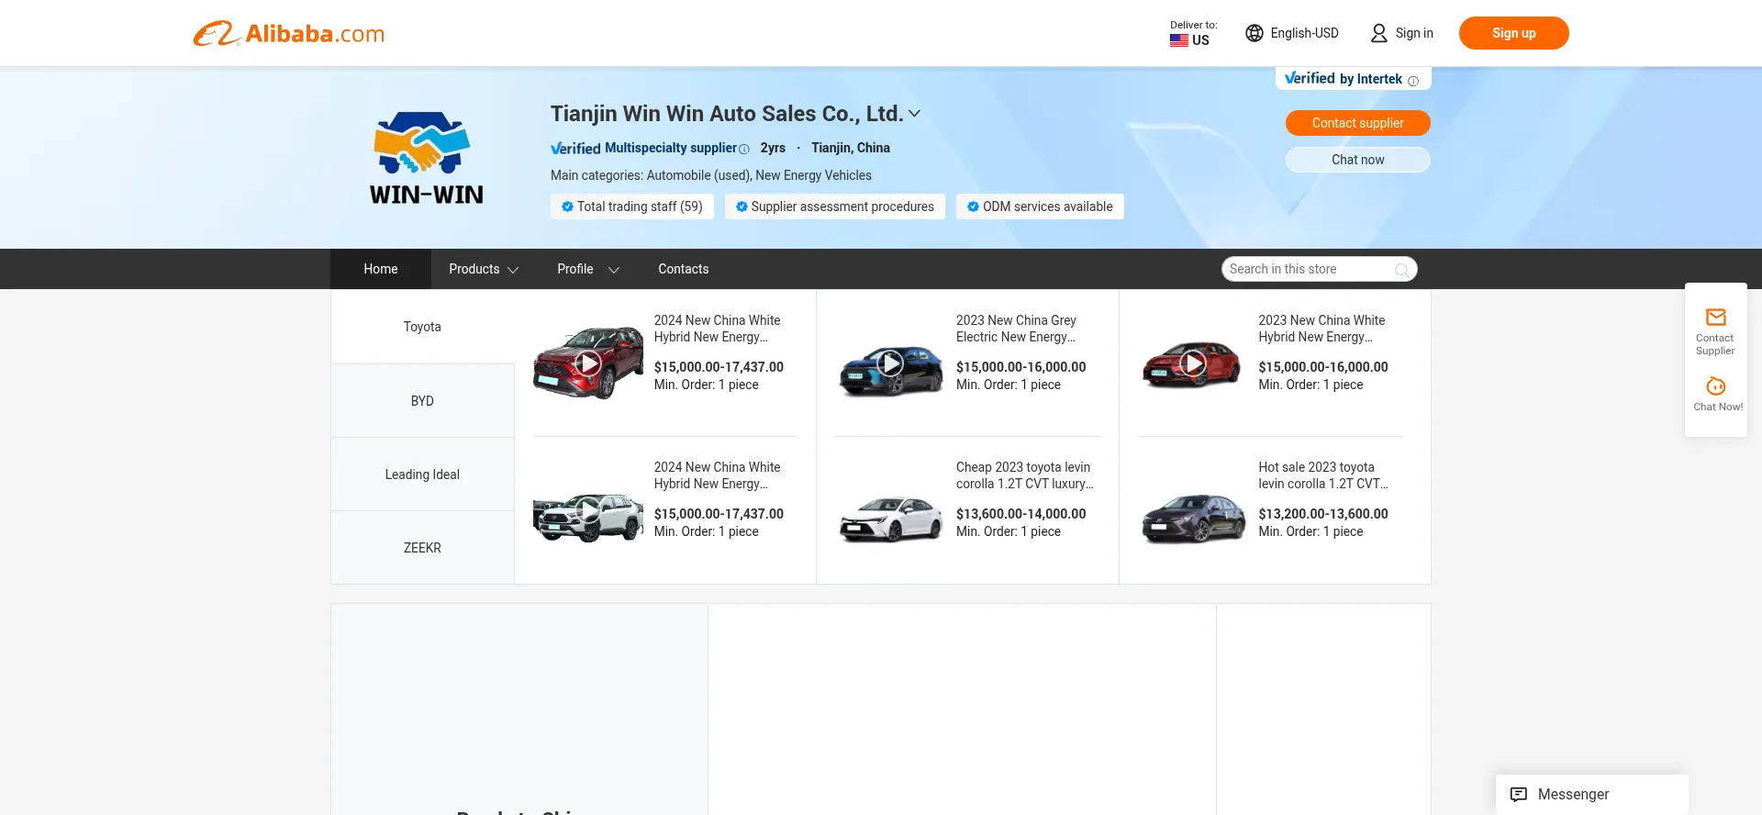Select the Leading Ideal category
The image size is (1762, 815).
pos(422,474)
